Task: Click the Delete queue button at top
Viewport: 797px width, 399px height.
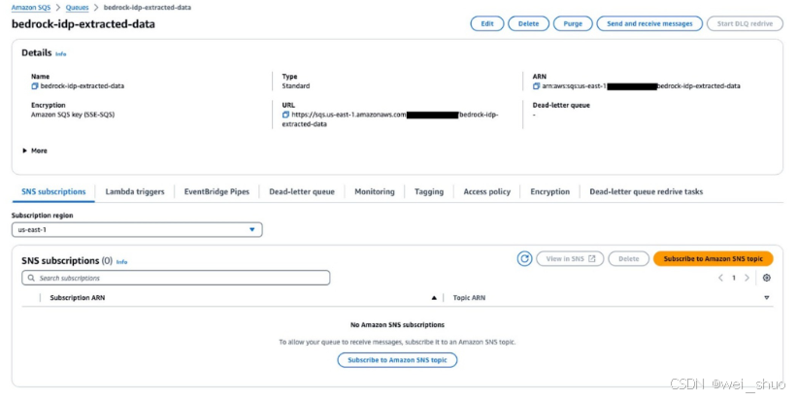Action: pyautogui.click(x=529, y=24)
